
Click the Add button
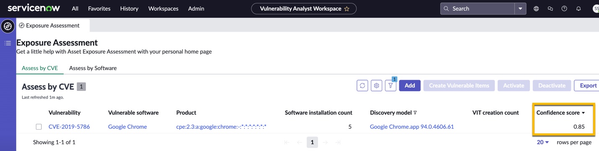pos(410,86)
